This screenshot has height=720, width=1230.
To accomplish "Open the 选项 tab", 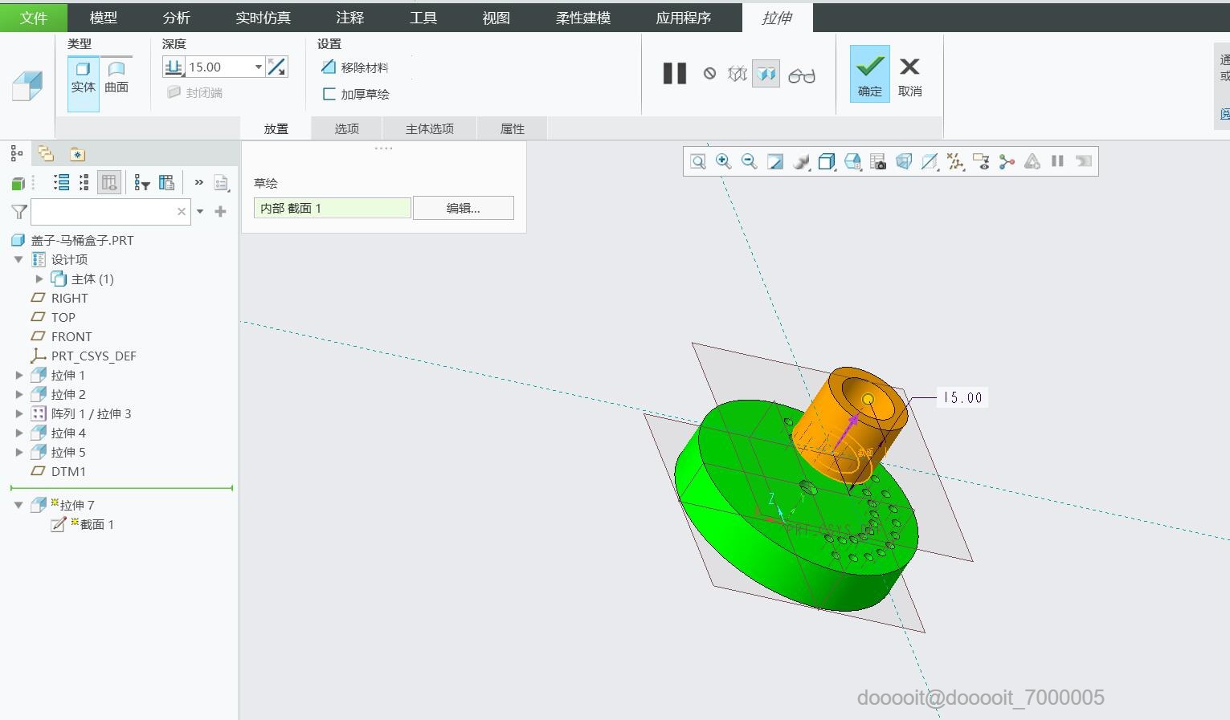I will pyautogui.click(x=347, y=128).
